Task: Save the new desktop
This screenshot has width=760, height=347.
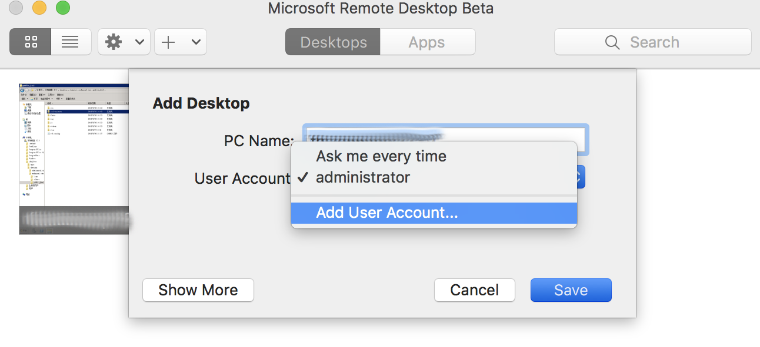Action: tap(571, 290)
